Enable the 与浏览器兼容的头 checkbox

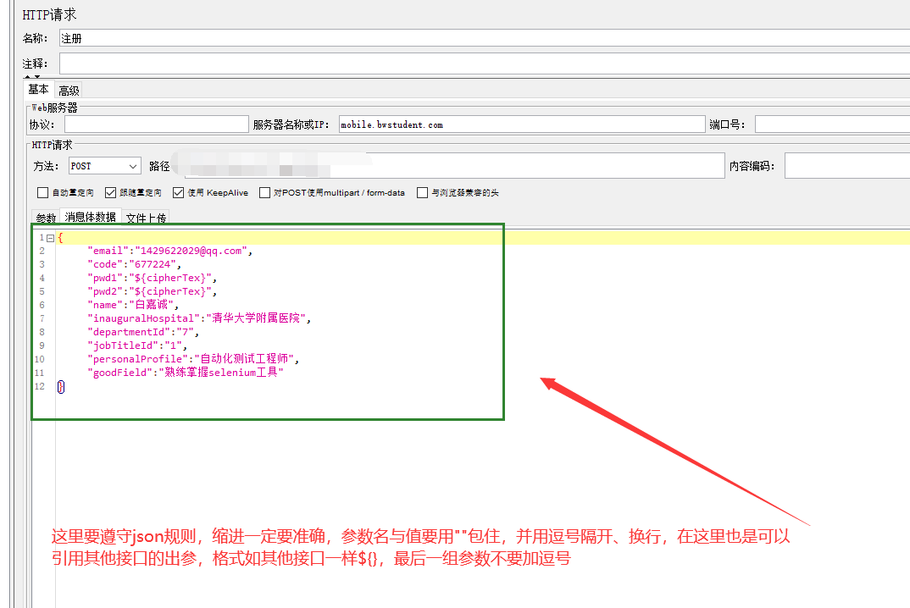coord(421,192)
